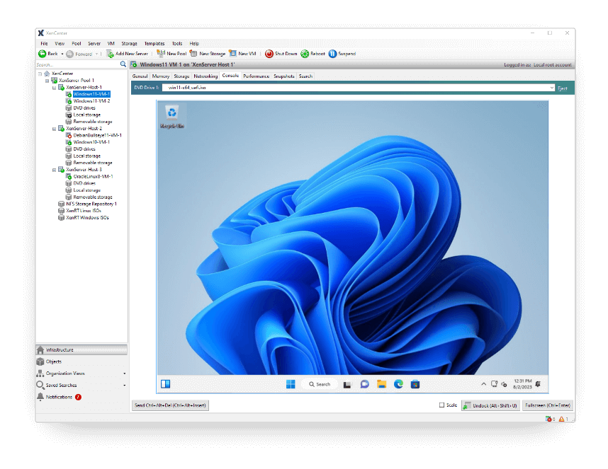Image resolution: width=608 pixels, height=469 pixels.
Task: Click the Suspend VM icon
Action: click(x=332, y=54)
